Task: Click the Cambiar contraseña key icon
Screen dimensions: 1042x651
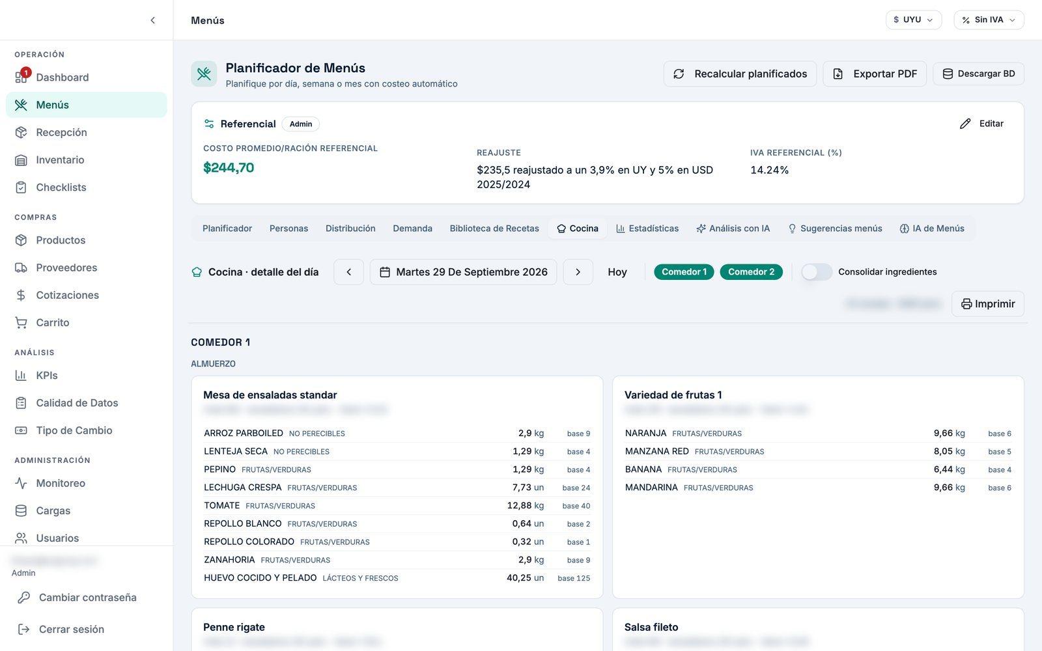Action: (24, 598)
